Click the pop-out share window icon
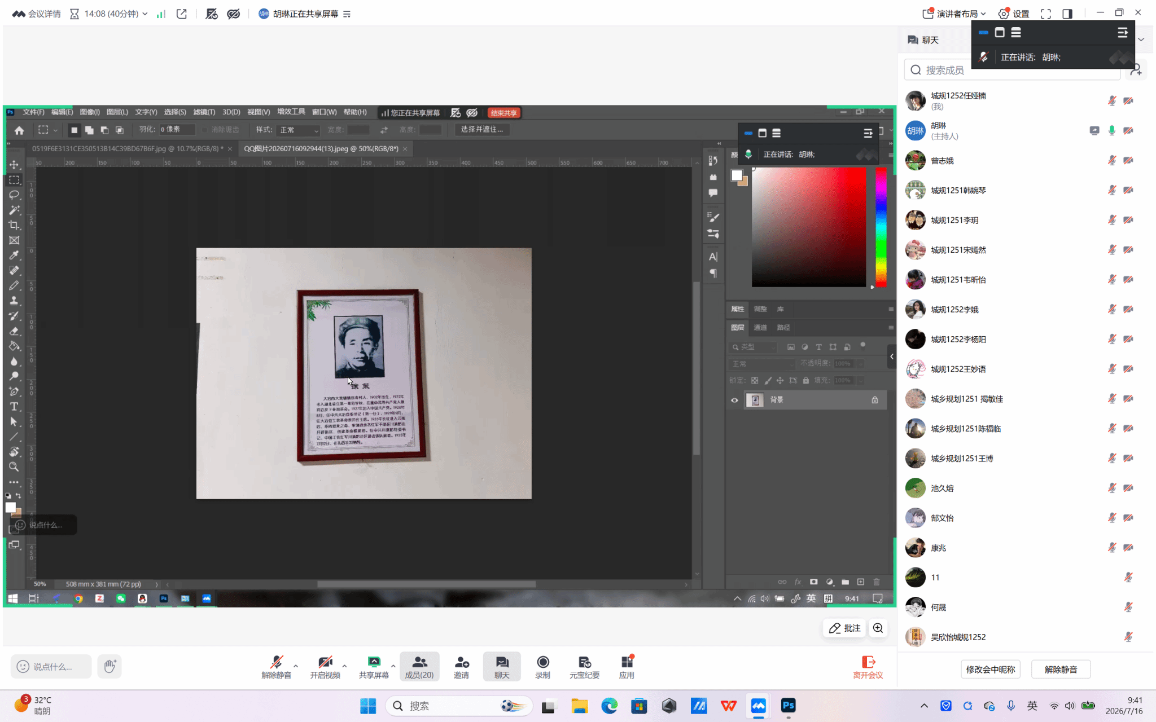The height and width of the screenshot is (722, 1156). click(x=181, y=14)
